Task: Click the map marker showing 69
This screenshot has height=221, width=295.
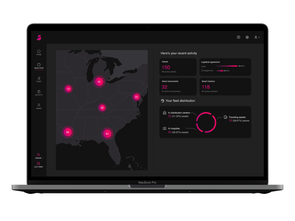Action: click(68, 132)
